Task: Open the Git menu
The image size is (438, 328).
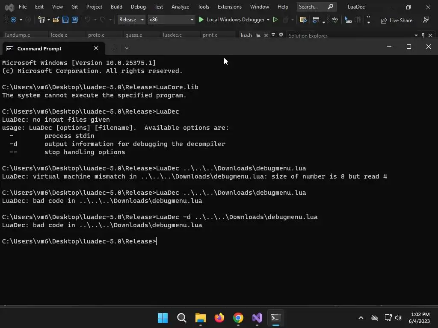Action: pyautogui.click(x=74, y=7)
